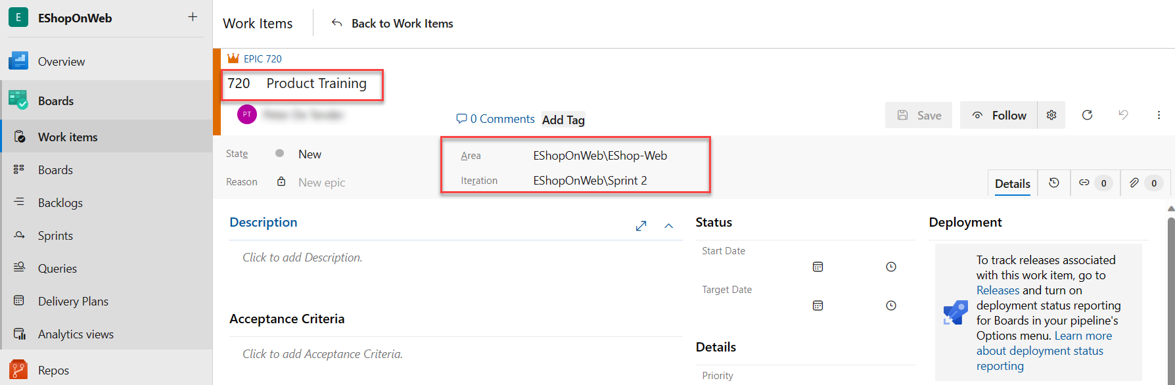The width and height of the screenshot is (1175, 385).
Task: Click the Follow button
Action: 999,116
